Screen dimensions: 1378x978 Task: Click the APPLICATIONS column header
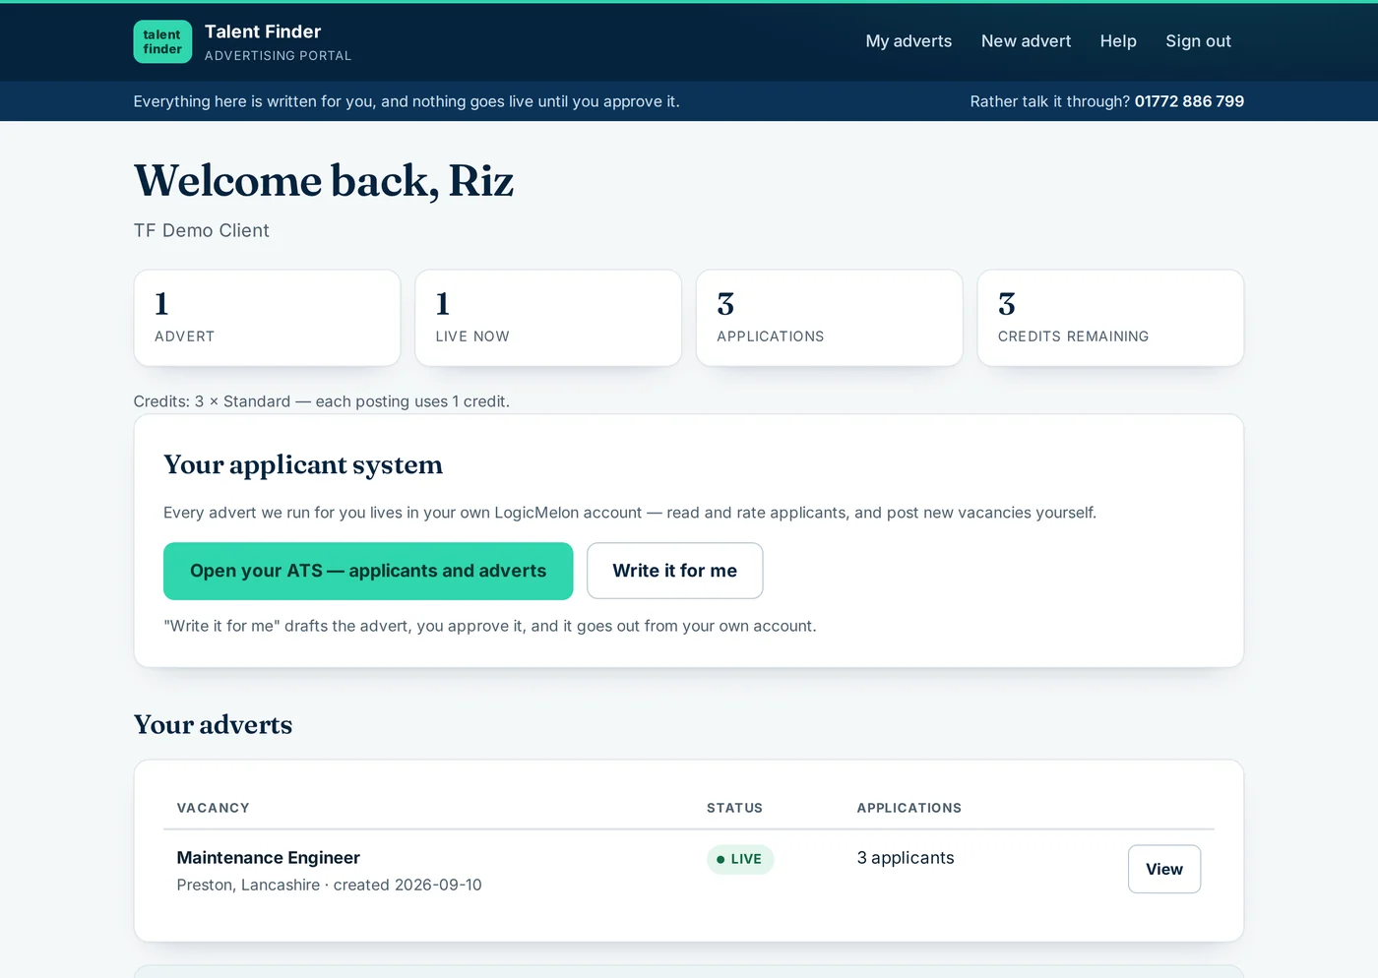click(909, 808)
